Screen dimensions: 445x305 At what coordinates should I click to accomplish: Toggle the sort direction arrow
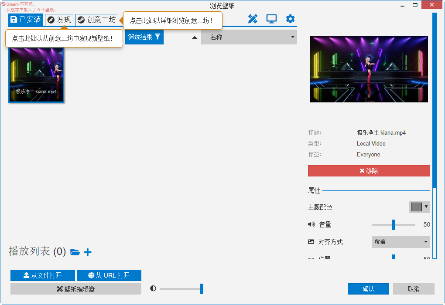(x=195, y=37)
